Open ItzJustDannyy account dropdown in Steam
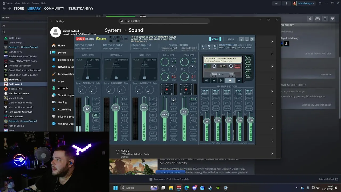The width and height of the screenshot is (341, 192). coord(304,3)
